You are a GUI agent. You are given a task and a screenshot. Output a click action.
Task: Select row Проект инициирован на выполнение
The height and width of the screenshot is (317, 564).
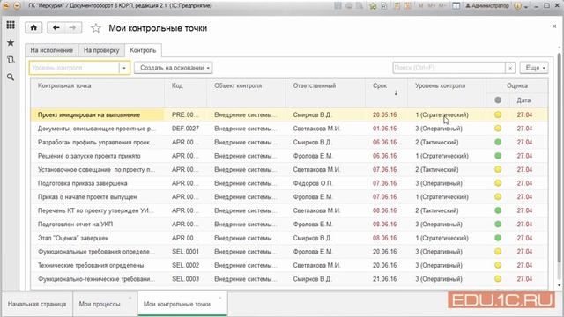coord(290,115)
